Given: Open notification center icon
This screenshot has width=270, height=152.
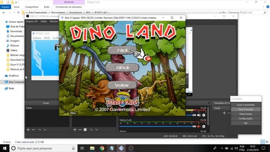Looking at the screenshot, I should pyautogui.click(x=263, y=148).
